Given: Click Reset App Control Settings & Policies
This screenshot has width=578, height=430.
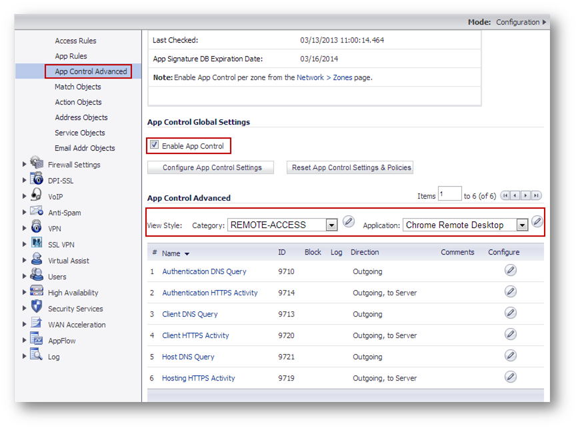Looking at the screenshot, I should (351, 167).
